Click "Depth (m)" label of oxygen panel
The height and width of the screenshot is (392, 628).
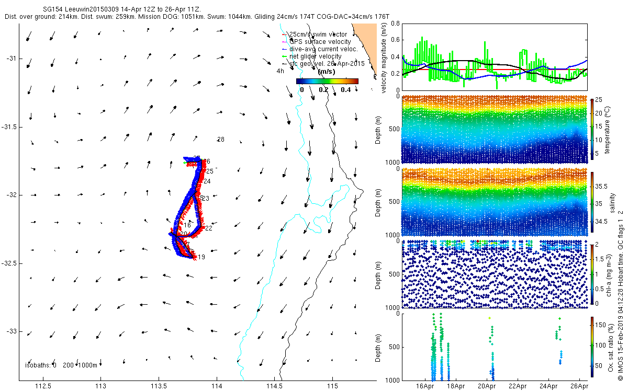click(378, 347)
